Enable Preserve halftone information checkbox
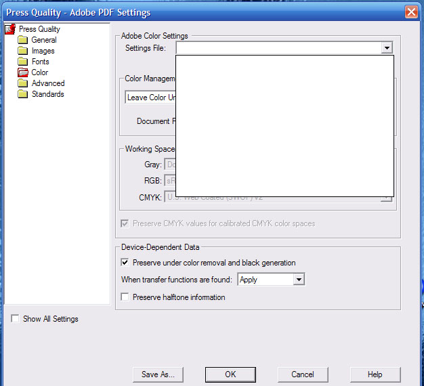This screenshot has width=424, height=386. (125, 297)
